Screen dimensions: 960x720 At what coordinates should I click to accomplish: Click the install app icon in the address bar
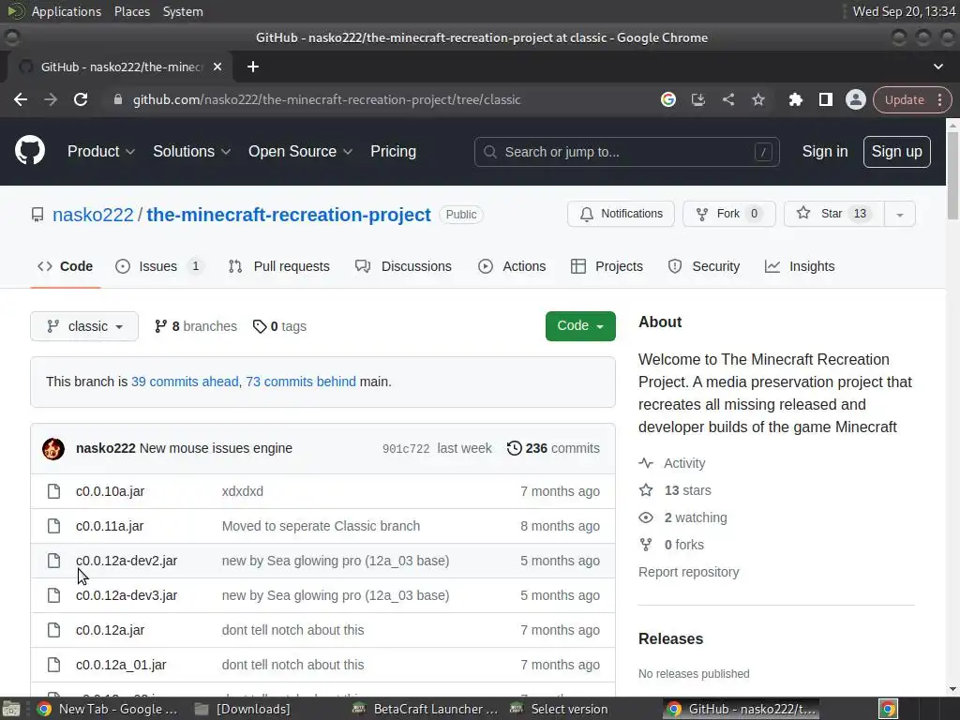click(697, 99)
